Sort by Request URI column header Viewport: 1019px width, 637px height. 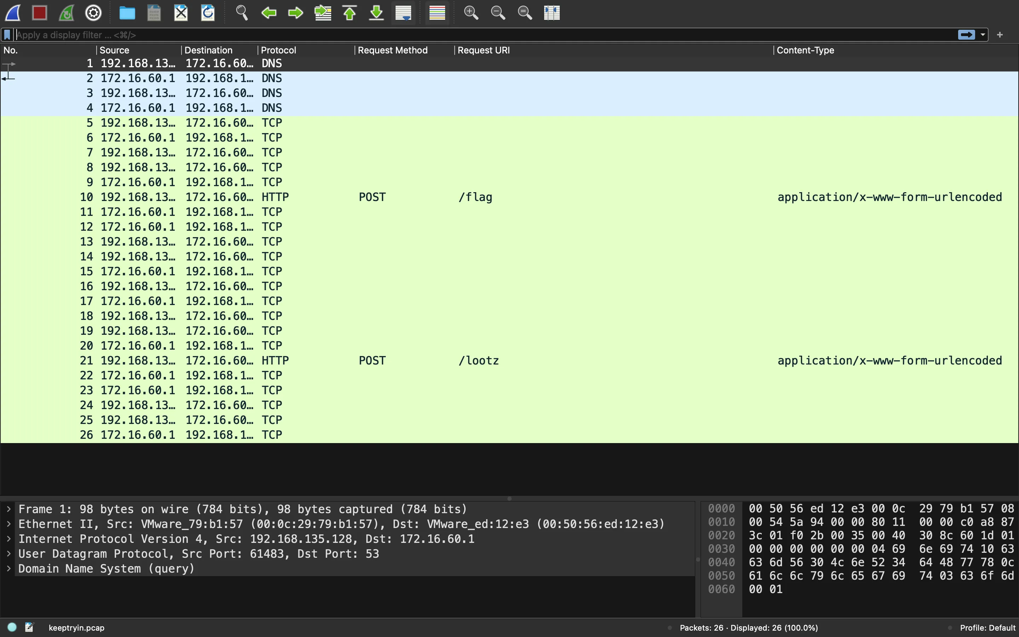point(614,50)
